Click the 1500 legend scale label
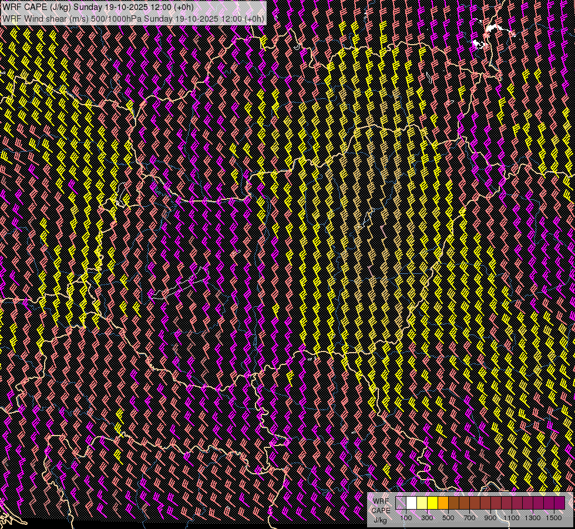Image resolution: width=575 pixels, height=529 pixels. 554,518
